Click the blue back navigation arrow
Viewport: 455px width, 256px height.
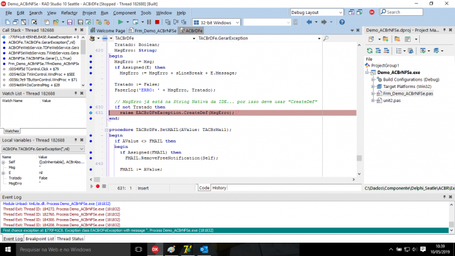(x=309, y=22)
